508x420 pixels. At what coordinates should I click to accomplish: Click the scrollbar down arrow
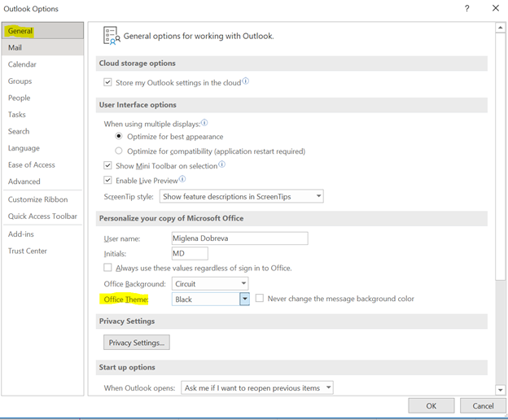[500, 390]
